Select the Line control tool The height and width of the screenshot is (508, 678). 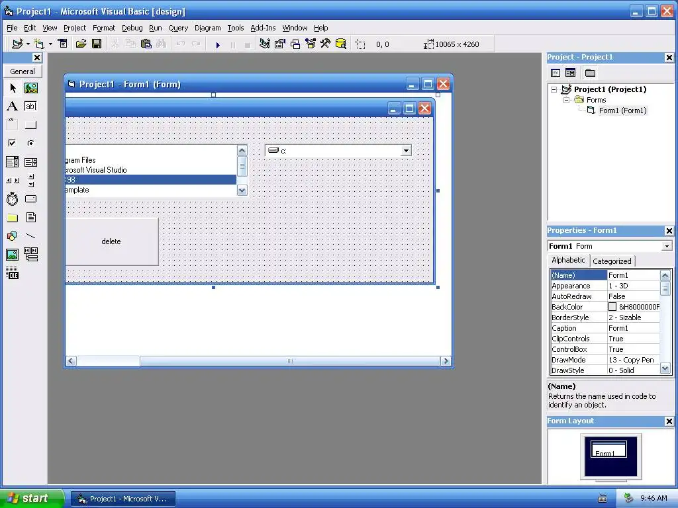pos(30,236)
